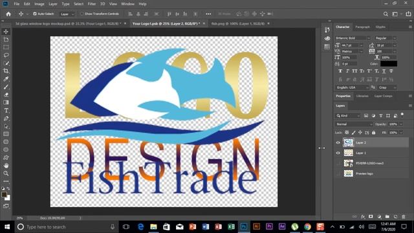Open the Image menu
Image resolution: width=414 pixels, height=233 pixels.
coord(39,4)
